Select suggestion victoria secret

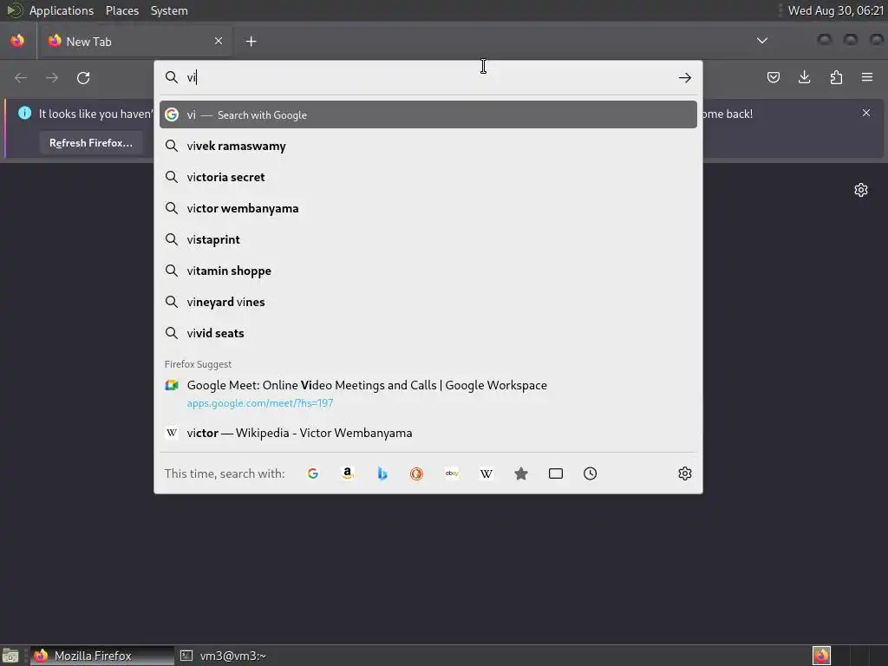428,177
